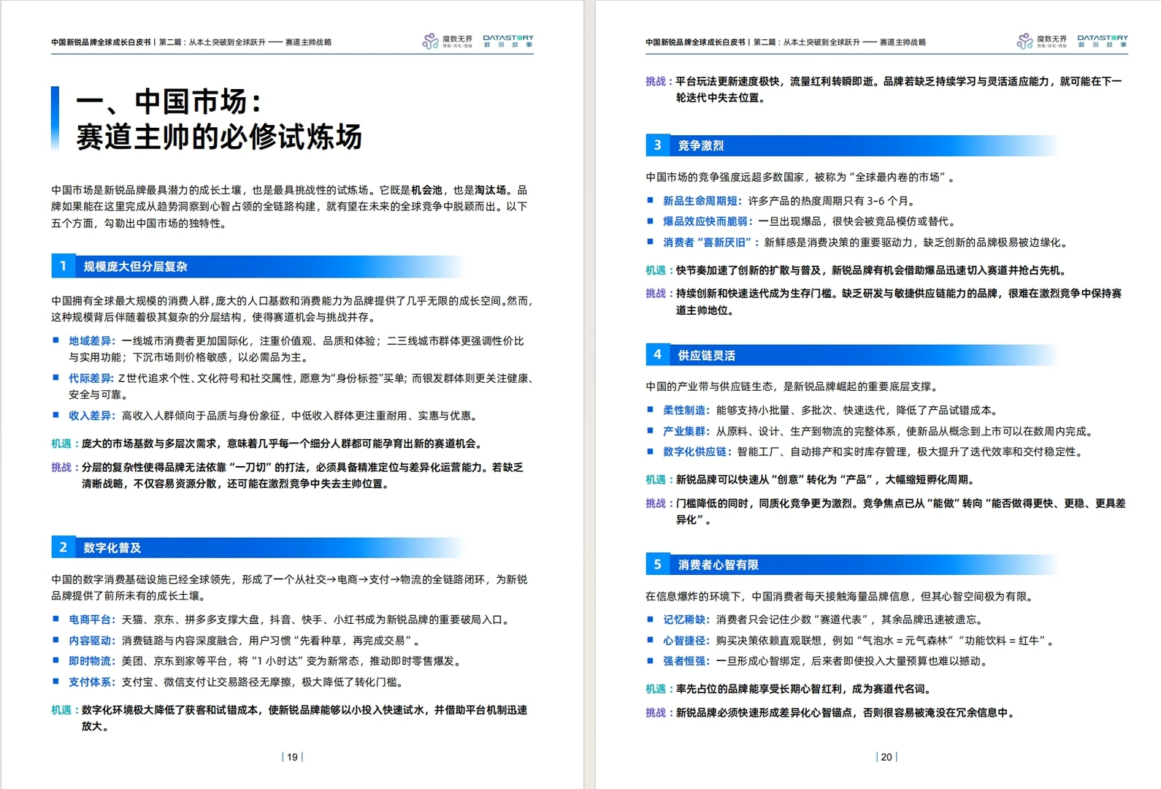Click the 挑战 line starting "分层的复杂性使得品牌"
This screenshot has height=789, width=1161.
click(x=288, y=476)
